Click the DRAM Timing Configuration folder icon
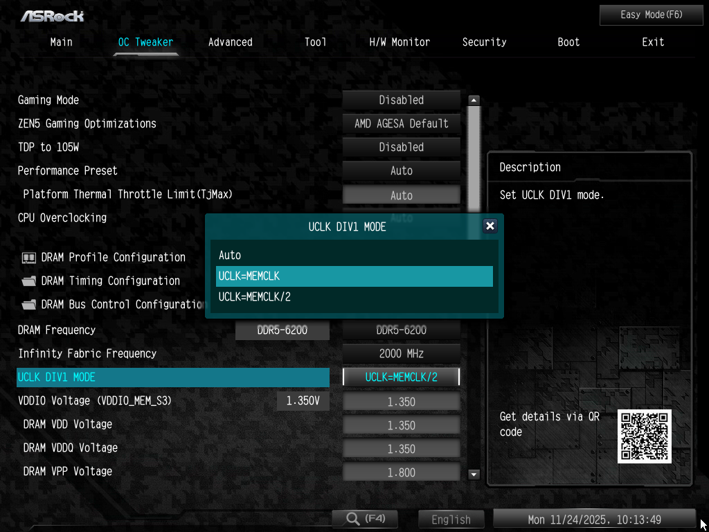The height and width of the screenshot is (532, 709). pyautogui.click(x=29, y=281)
